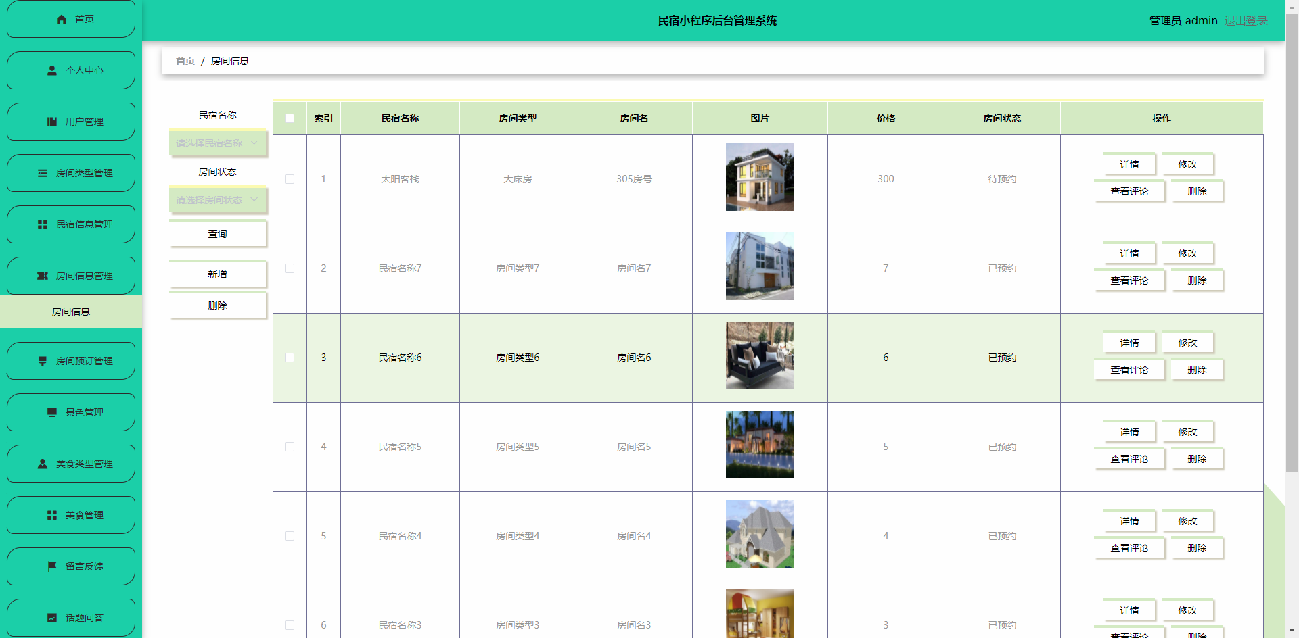Click the 查询 search button
This screenshot has width=1299, height=638.
pyautogui.click(x=217, y=234)
